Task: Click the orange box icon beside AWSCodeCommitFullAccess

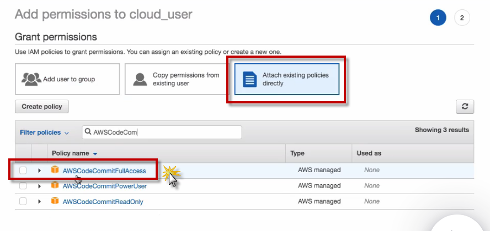Action: coord(55,170)
